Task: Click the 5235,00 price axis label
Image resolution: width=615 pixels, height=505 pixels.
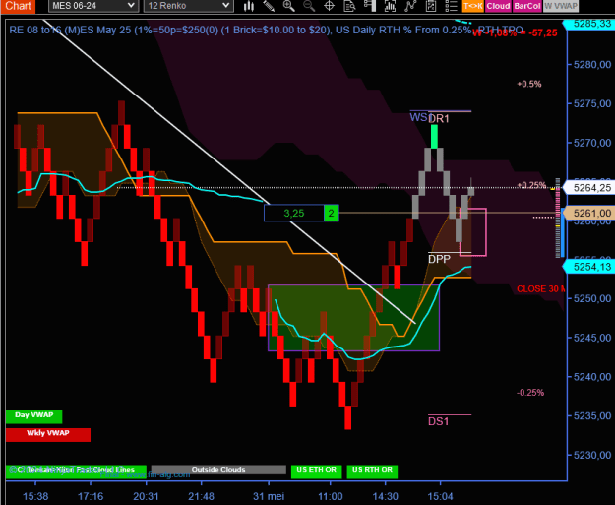Action: point(592,416)
